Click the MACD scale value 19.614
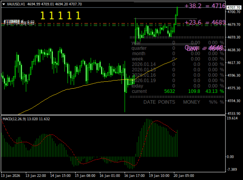This screenshot has height=180, width=243. (x=232, y=118)
